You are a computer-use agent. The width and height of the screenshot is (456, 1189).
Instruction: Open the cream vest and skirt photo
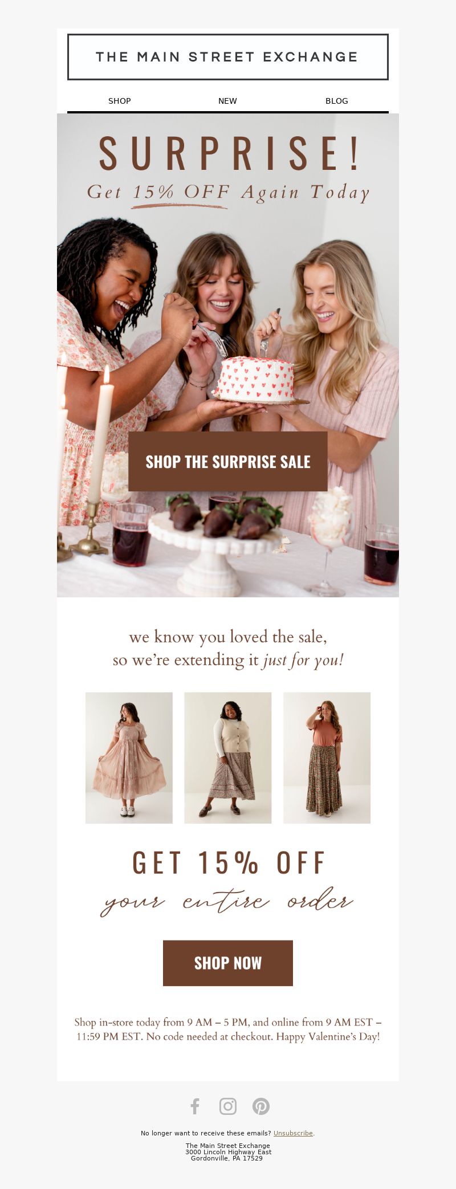coord(228,758)
